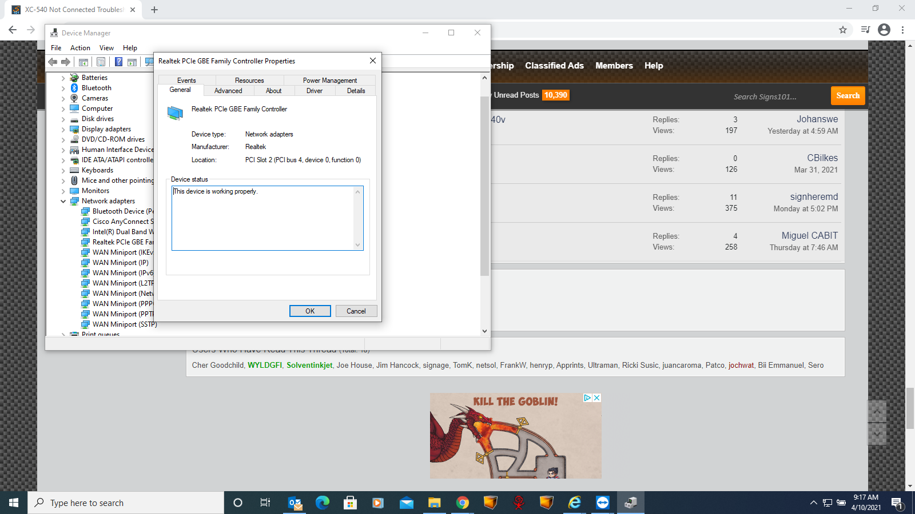915x514 pixels.
Task: Click the Windows taskbar search box
Action: 126,503
